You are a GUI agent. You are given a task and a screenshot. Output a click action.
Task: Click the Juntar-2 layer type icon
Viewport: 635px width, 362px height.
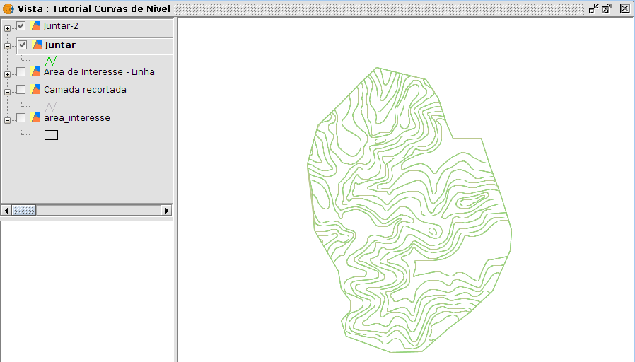tap(36, 26)
